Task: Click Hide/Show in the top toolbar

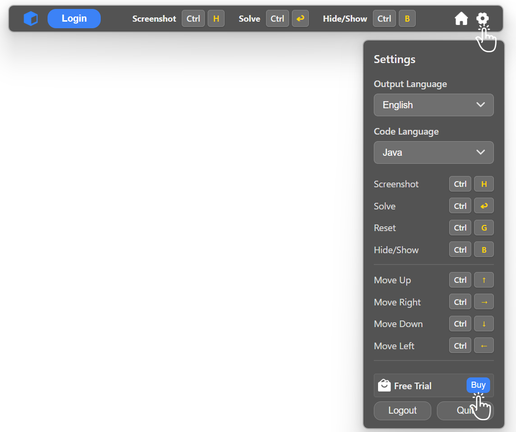Action: coord(345,19)
